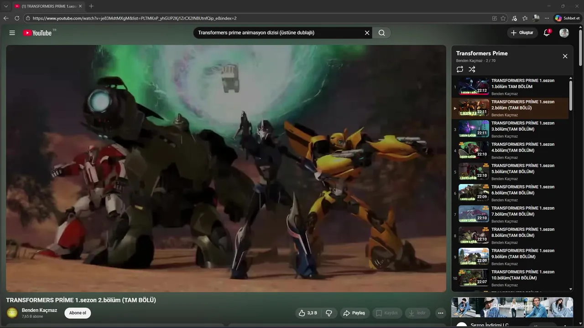Select the TRANSFORMERS PRİME browser tab

pyautogui.click(x=48, y=6)
